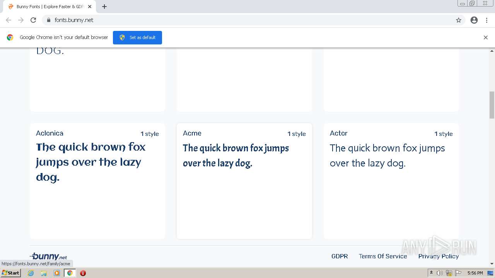Click the Set as default button
The image size is (495, 278).
click(x=137, y=37)
